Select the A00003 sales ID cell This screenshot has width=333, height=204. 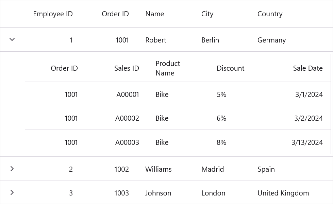127,142
